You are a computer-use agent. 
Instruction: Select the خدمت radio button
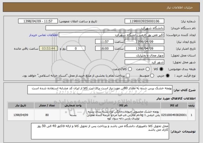pyautogui.click(x=148, y=69)
